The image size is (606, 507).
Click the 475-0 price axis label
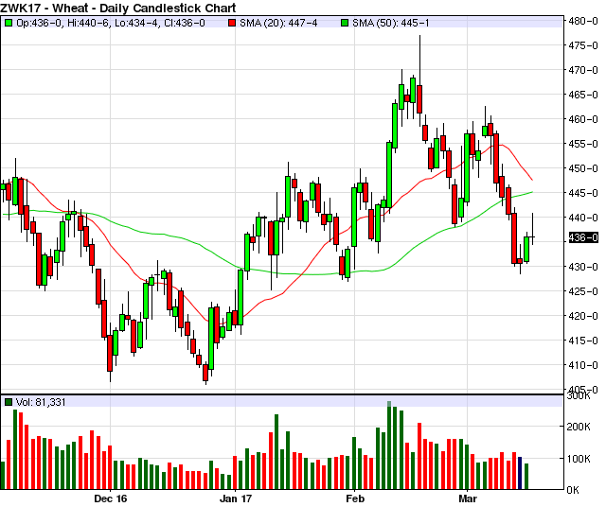[583, 45]
